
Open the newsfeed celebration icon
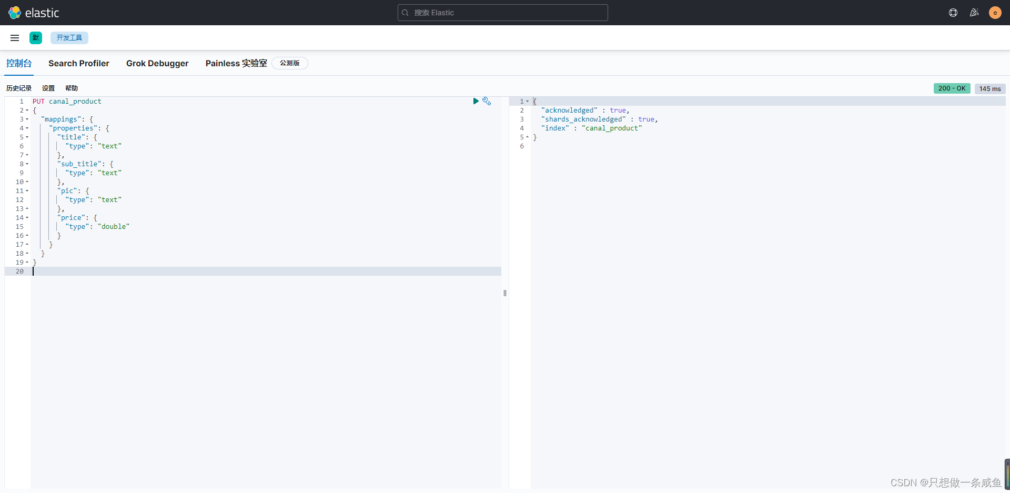pos(974,13)
